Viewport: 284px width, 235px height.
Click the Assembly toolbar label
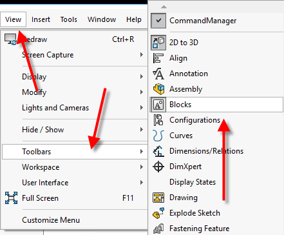[185, 89]
